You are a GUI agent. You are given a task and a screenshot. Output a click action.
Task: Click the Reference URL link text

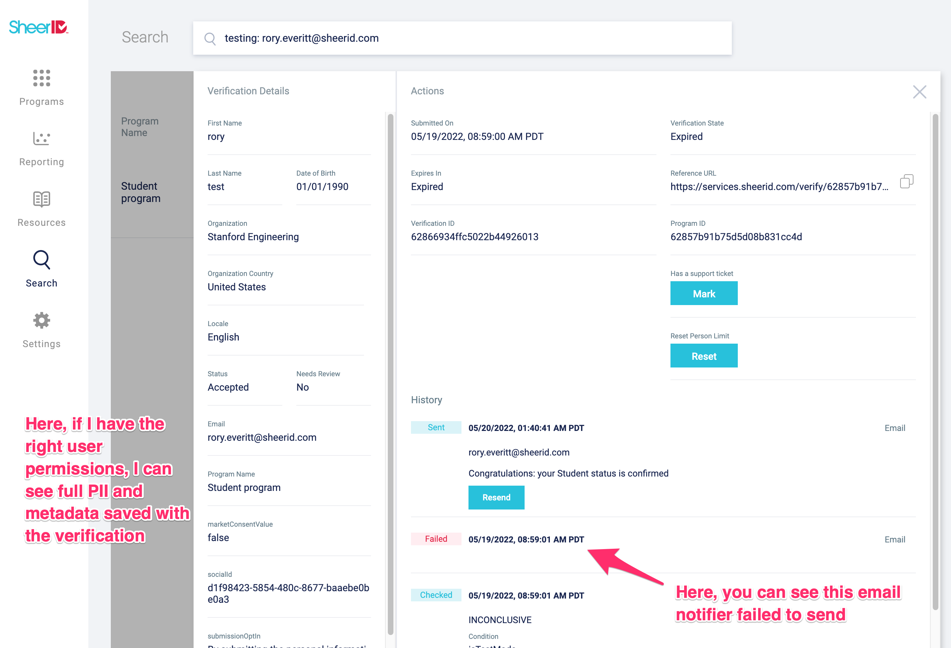(x=779, y=187)
